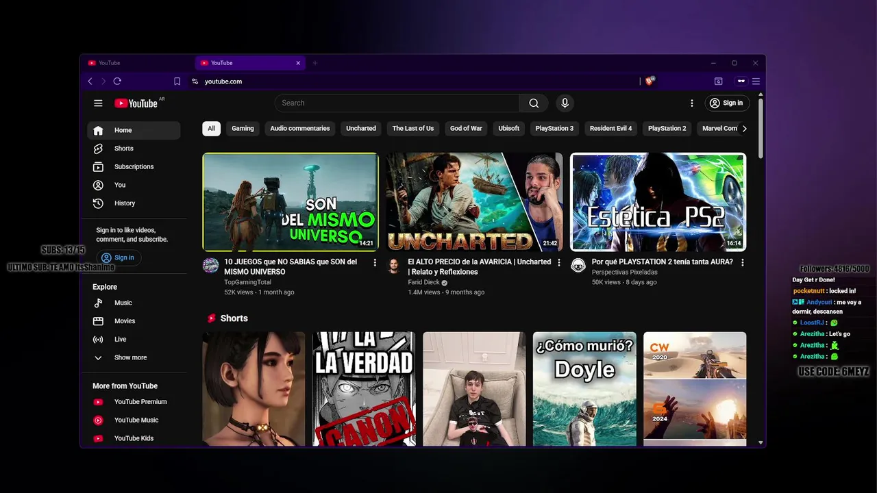Open Live under Explore
This screenshot has width=877, height=493.
point(134,340)
